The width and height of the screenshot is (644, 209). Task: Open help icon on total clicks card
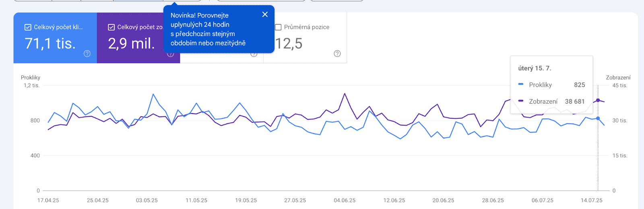tap(87, 54)
